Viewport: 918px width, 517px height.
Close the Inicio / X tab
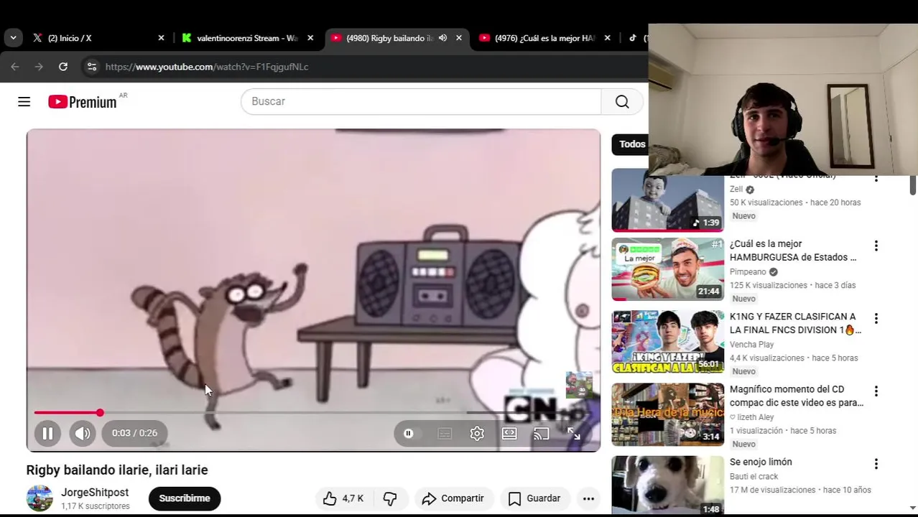pos(161,38)
